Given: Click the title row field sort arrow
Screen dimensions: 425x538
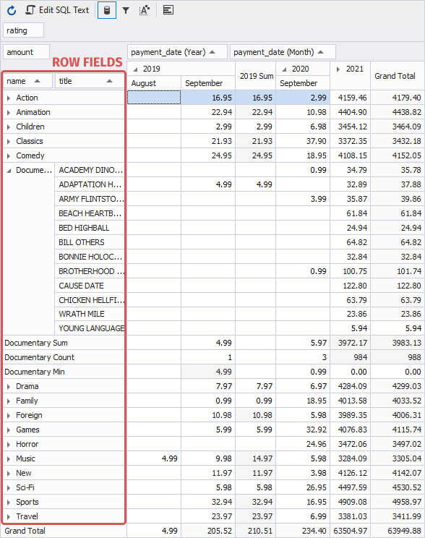Looking at the screenshot, I should pyautogui.click(x=109, y=81).
